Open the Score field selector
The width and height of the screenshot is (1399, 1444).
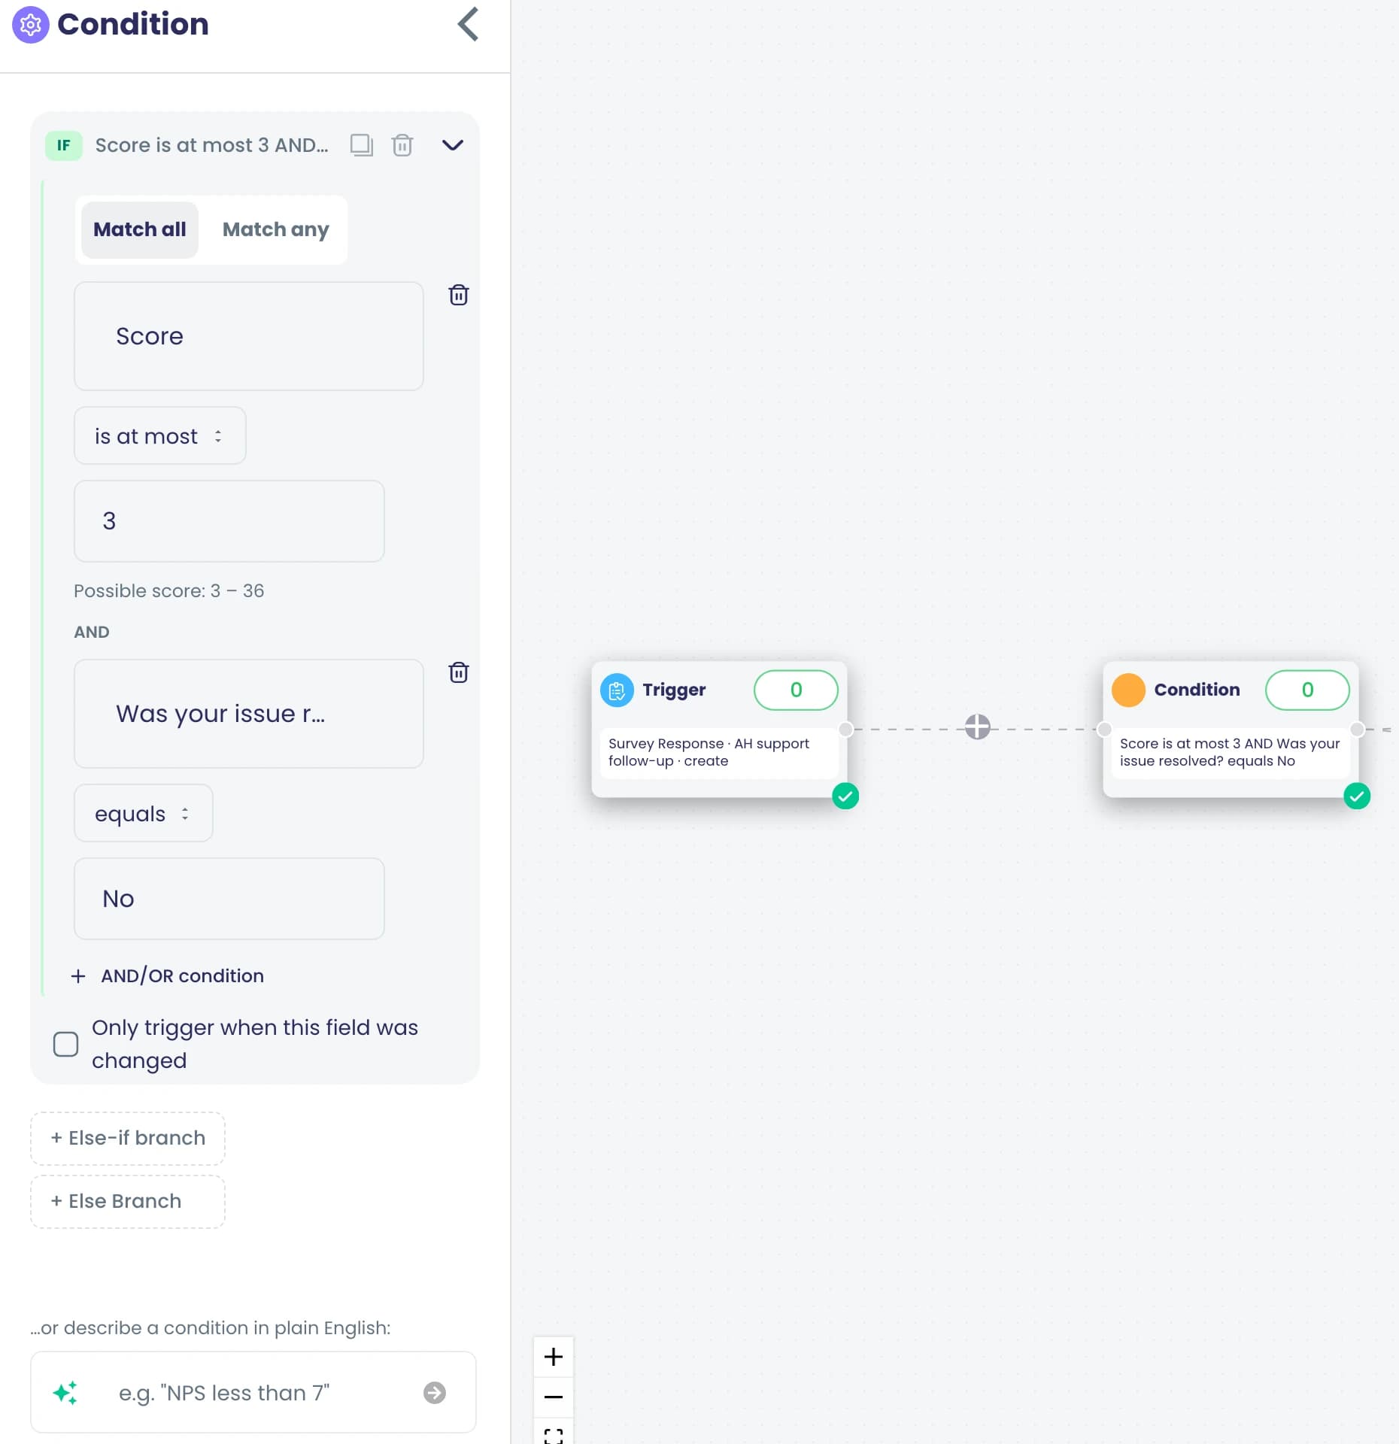(249, 336)
